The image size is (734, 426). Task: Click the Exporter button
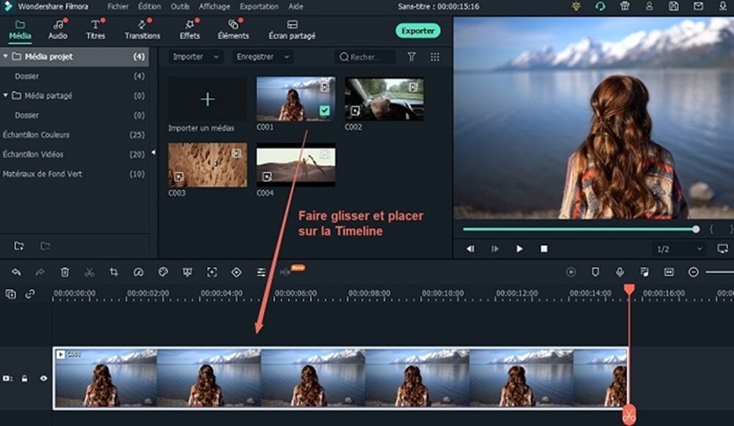[418, 30]
